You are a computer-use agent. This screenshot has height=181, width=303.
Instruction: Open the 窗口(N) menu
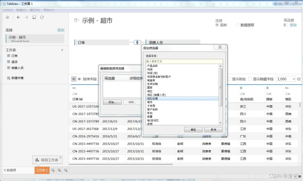coord(35,10)
